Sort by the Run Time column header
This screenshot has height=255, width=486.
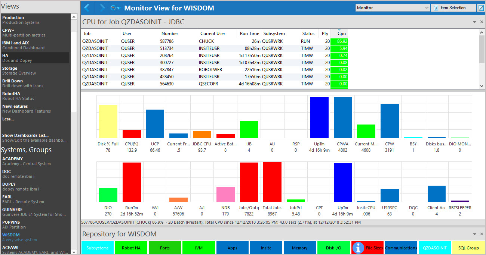(249, 33)
